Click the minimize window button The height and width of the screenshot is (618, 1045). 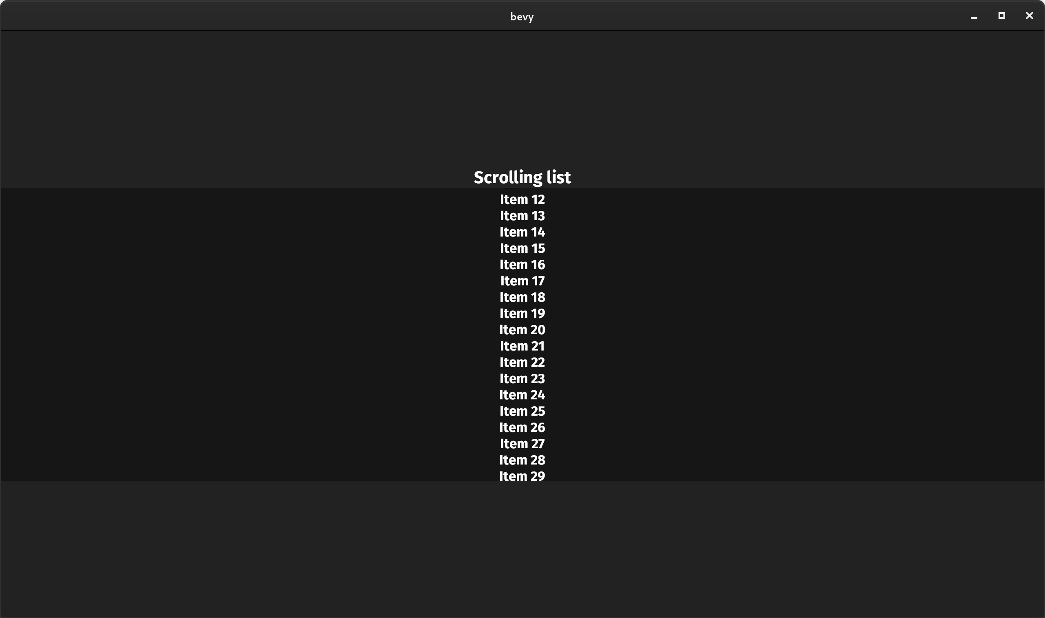click(x=973, y=16)
